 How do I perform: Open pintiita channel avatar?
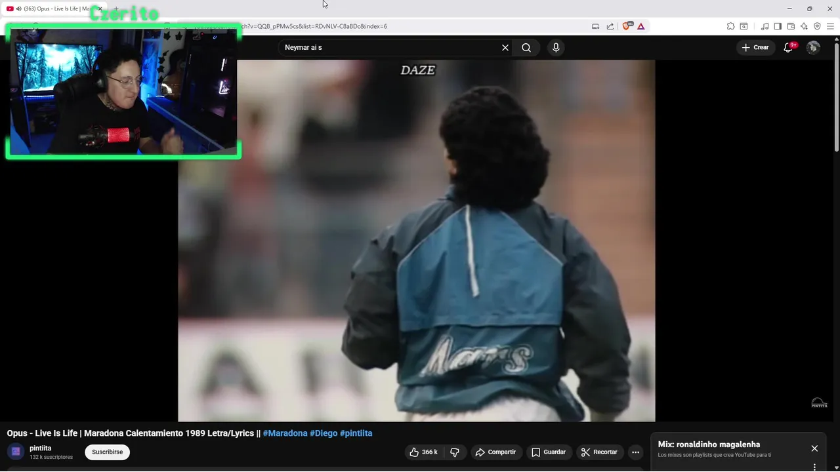(16, 452)
